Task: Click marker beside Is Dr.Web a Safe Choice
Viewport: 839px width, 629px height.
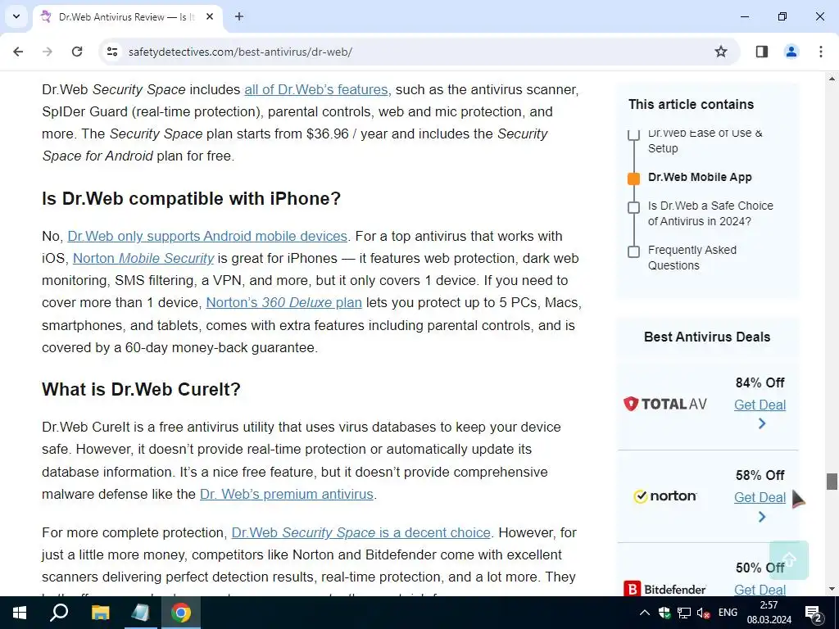Action: (633, 207)
